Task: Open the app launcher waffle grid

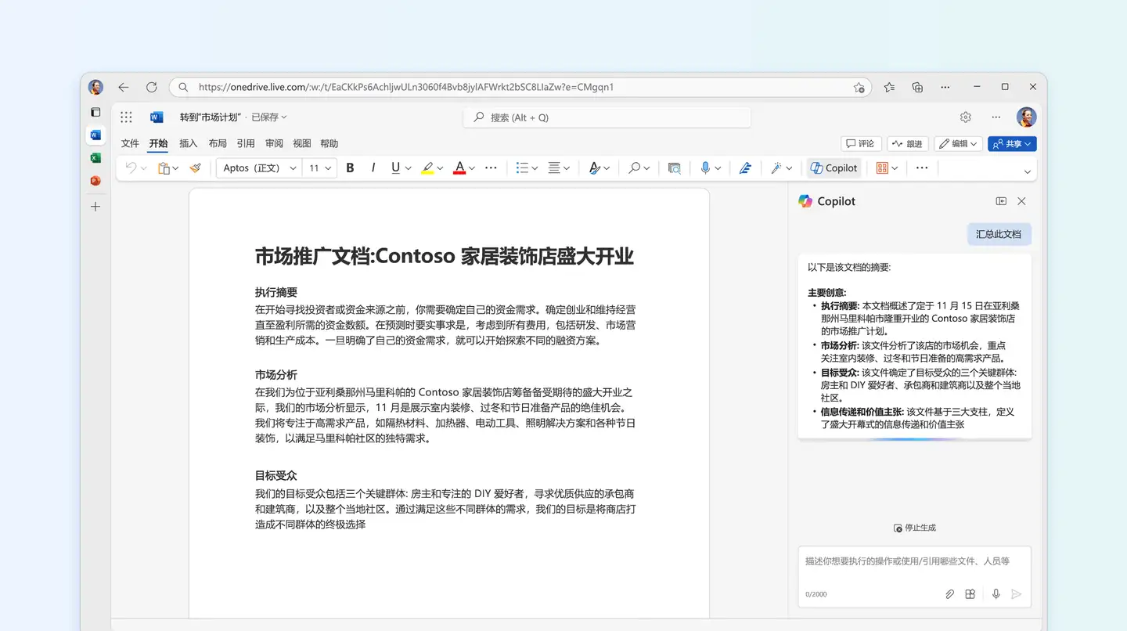Action: [x=126, y=117]
